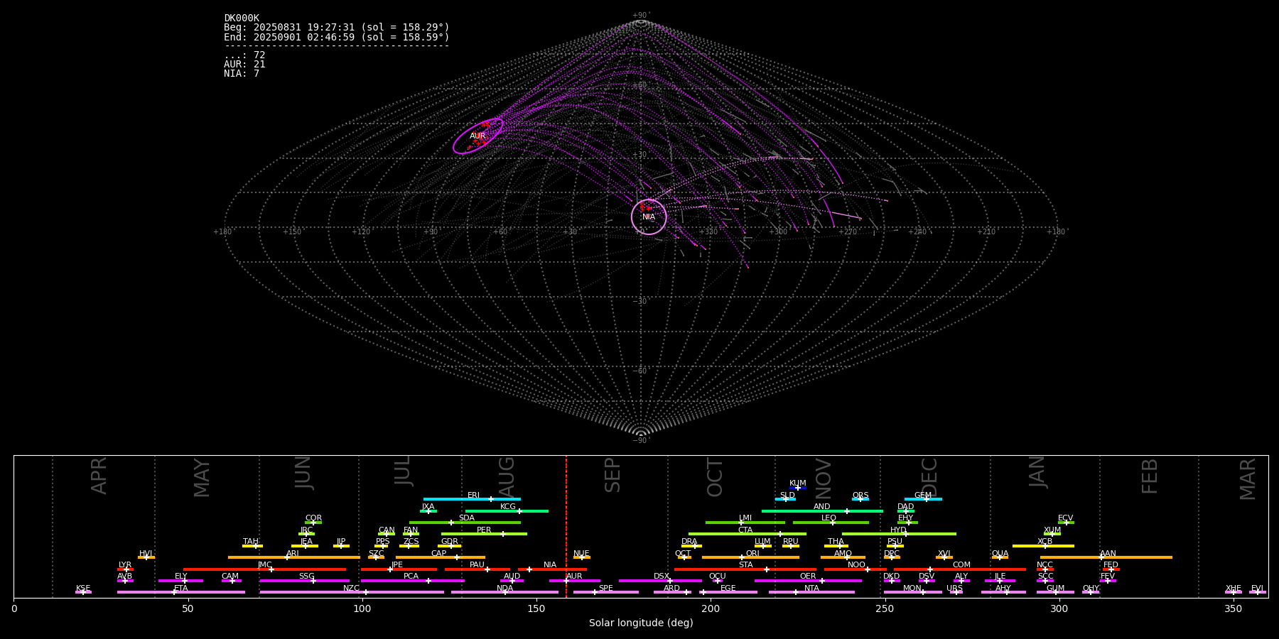Click the white peak marker on the PER bar
The width and height of the screenshot is (1279, 639).
coord(503,534)
